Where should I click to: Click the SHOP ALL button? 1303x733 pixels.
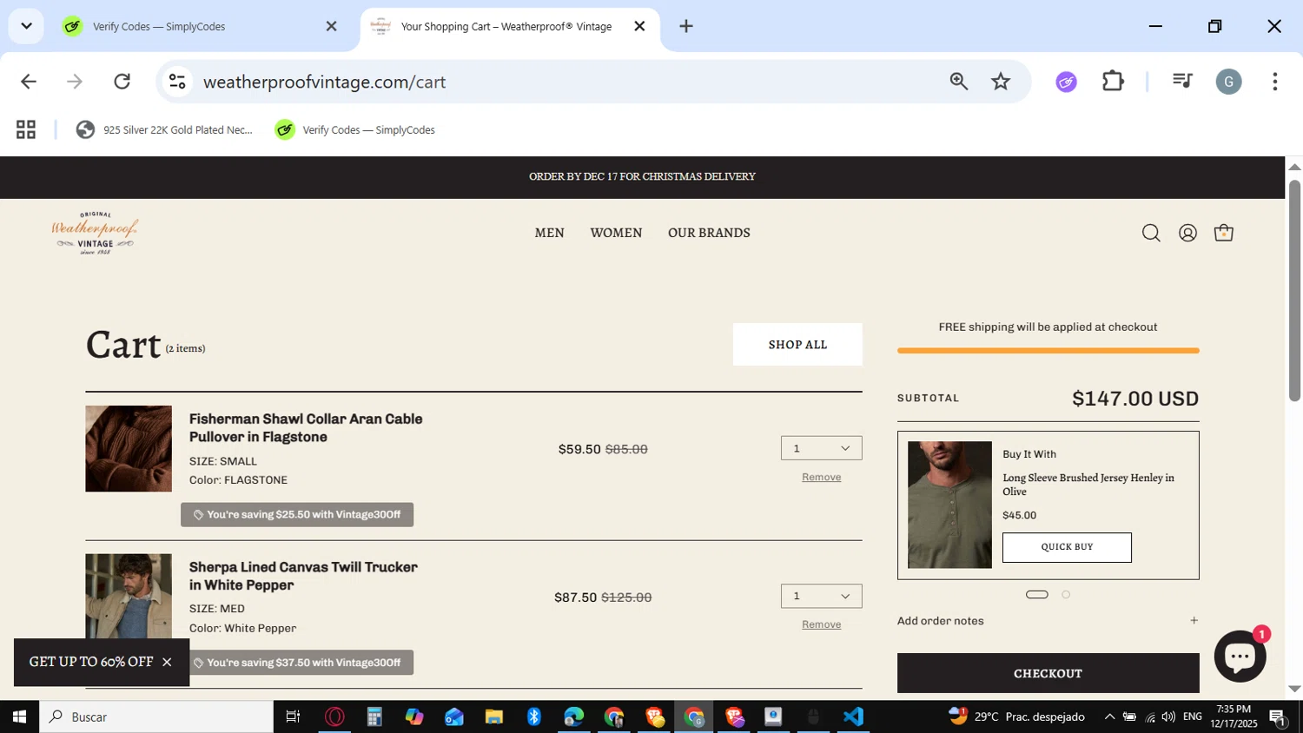pyautogui.click(x=797, y=345)
